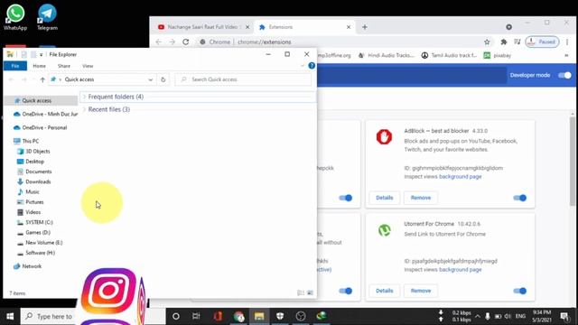Switch to details view icon in File Explorer
This screenshot has height=325, width=578.
301,292
